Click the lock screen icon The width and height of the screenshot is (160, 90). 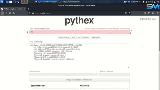(x=155, y=2)
